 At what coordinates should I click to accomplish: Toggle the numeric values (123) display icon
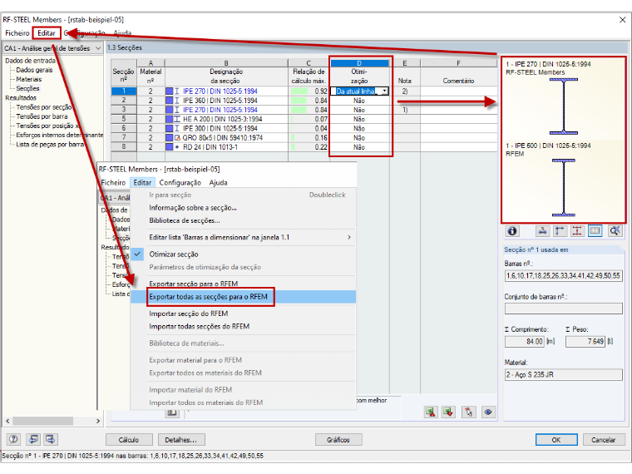pyautogui.click(x=595, y=231)
